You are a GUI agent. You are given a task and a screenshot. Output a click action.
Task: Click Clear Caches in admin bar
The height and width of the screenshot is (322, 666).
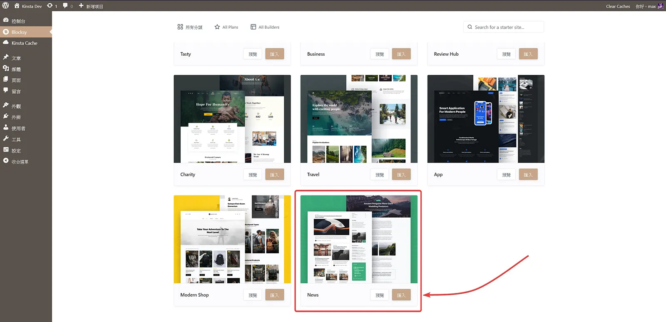pyautogui.click(x=618, y=6)
